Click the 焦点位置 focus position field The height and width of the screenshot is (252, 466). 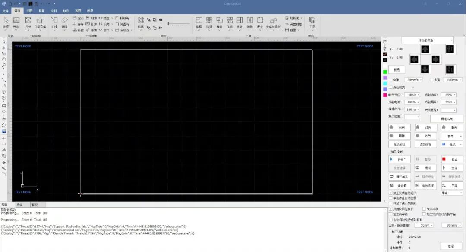click(412, 117)
